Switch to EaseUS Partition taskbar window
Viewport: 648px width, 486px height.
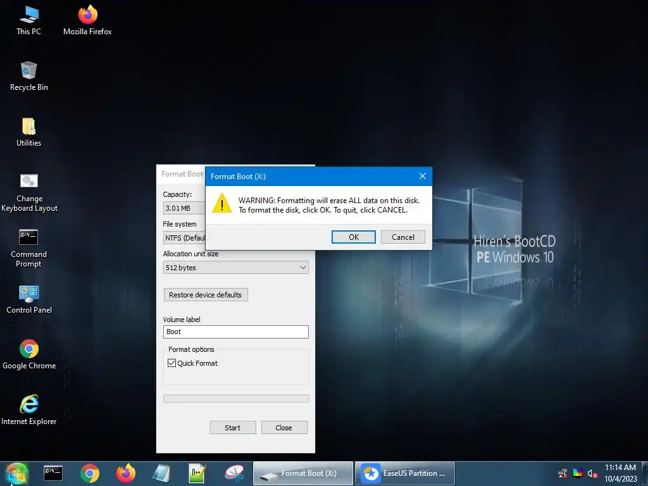pyautogui.click(x=404, y=473)
